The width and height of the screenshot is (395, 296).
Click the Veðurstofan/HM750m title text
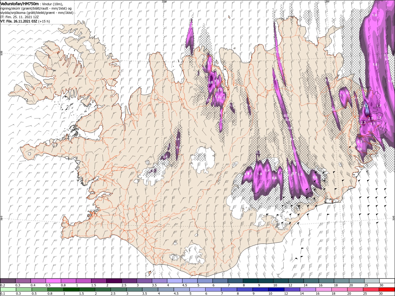click(20, 4)
